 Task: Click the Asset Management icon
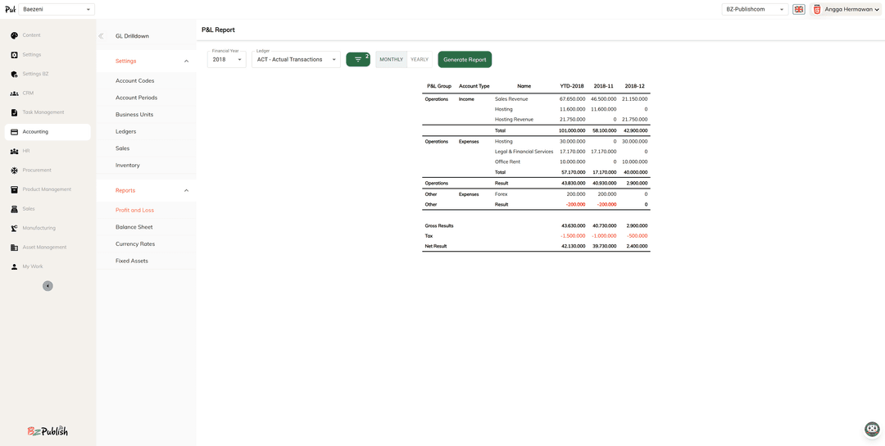(14, 248)
